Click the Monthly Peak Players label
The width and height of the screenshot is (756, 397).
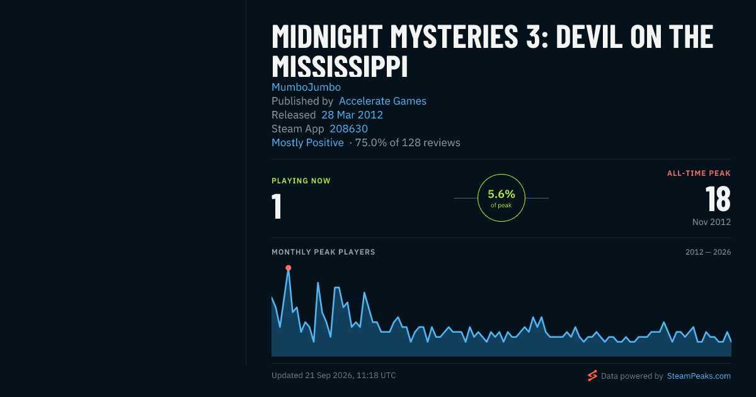tap(323, 252)
